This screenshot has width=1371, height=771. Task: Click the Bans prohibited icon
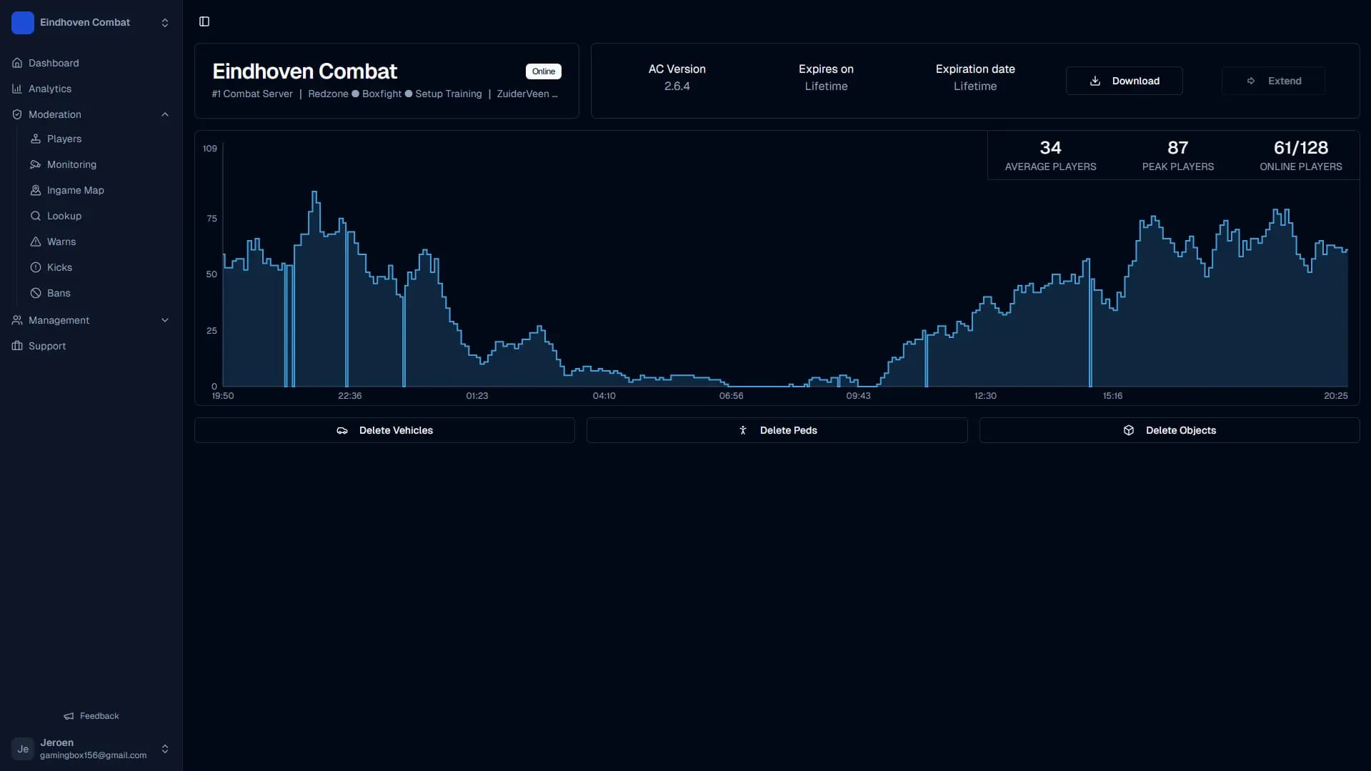click(36, 293)
